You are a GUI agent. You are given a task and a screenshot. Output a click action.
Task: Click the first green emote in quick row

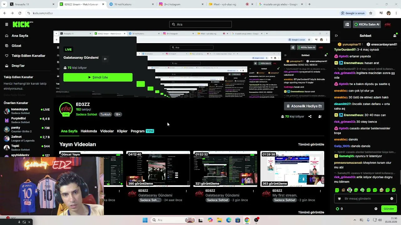(x=337, y=190)
